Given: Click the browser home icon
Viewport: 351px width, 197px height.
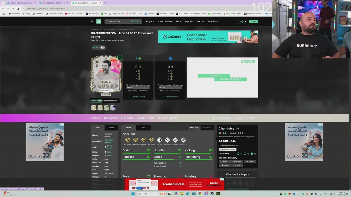Looking at the screenshot, I should tap(18, 8).
